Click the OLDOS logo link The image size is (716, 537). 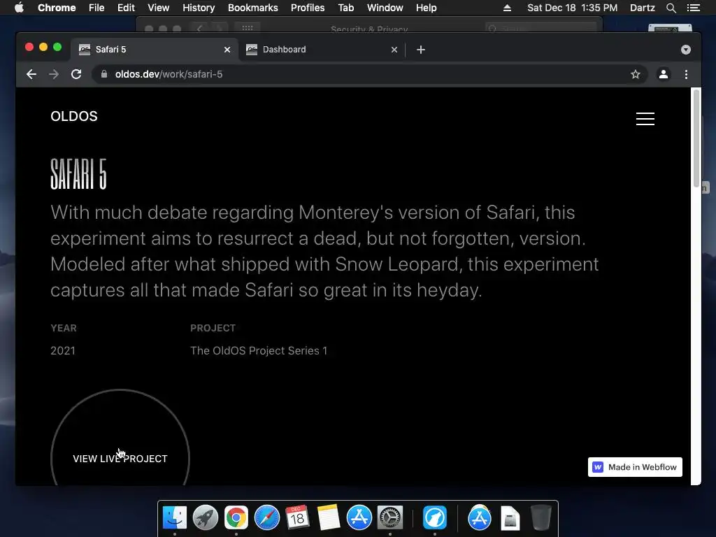(x=74, y=116)
